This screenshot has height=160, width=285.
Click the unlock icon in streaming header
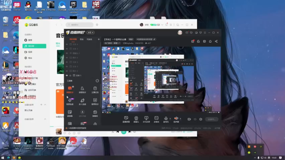tap(198, 41)
